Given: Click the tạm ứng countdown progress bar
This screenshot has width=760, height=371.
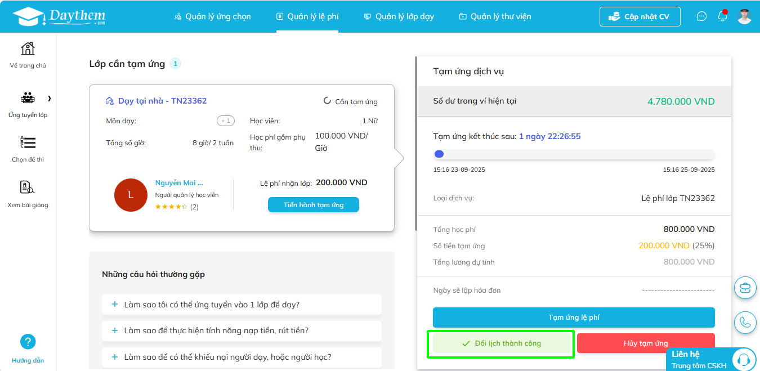Looking at the screenshot, I should pos(574,154).
